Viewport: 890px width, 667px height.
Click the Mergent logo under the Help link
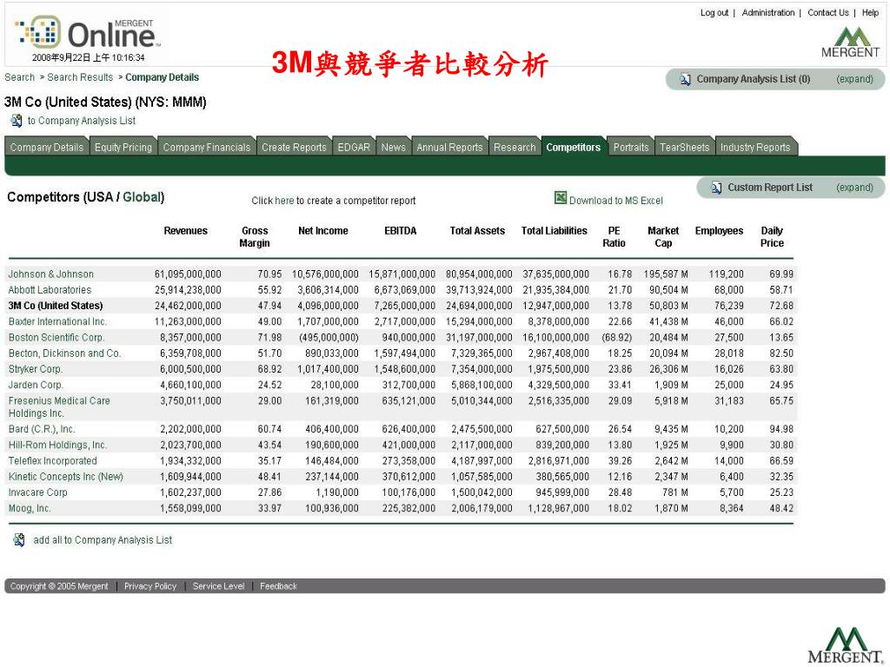[x=850, y=43]
